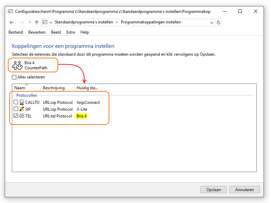Open the Bewerken menu
The width and height of the screenshot is (271, 203).
(x=37, y=32)
